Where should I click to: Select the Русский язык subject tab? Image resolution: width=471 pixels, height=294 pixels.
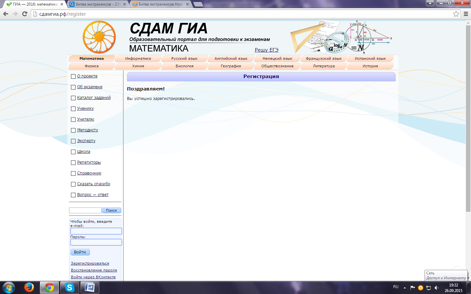(184, 58)
